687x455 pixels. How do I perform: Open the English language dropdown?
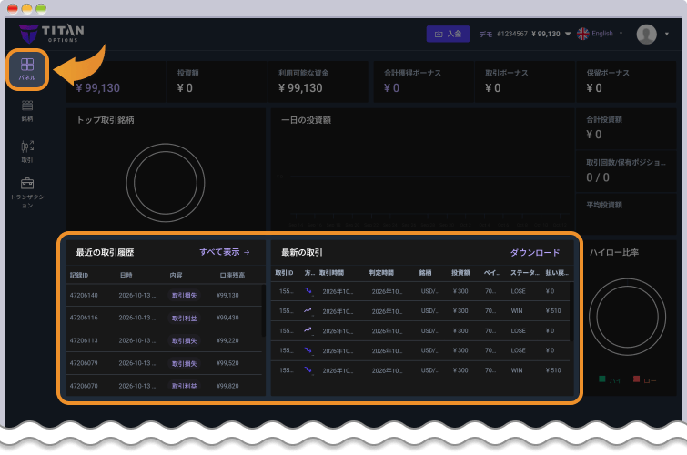[607, 34]
